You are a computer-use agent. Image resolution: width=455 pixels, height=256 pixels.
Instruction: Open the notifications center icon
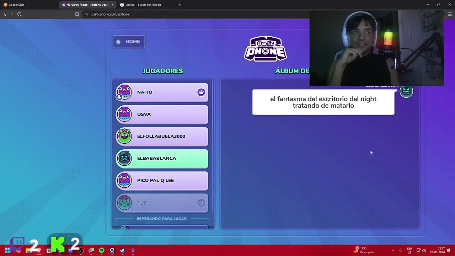tap(449, 250)
